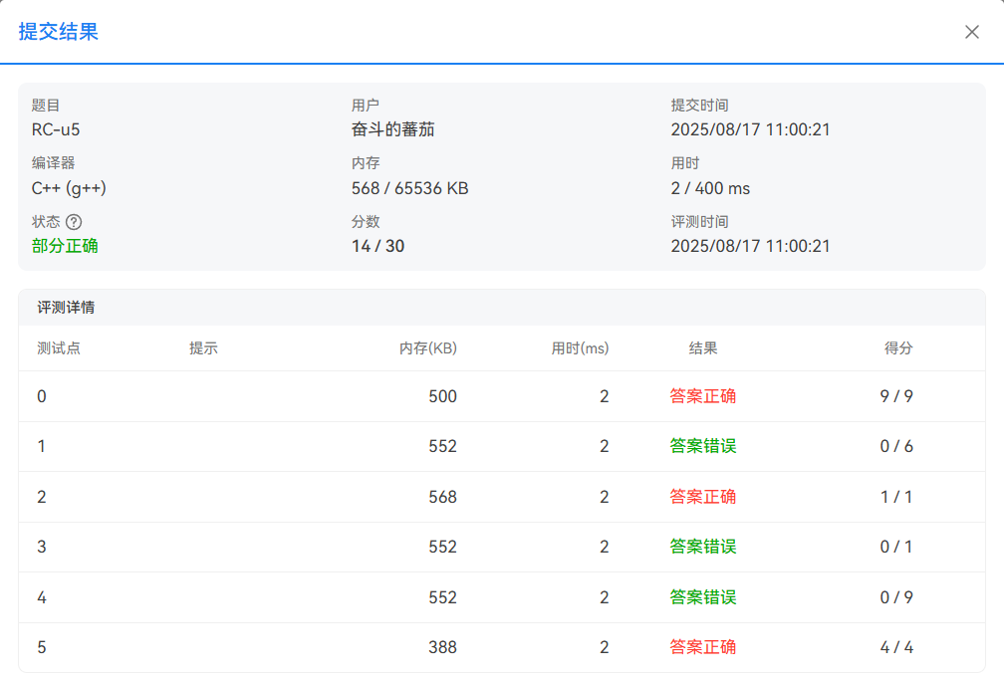
Task: Select submit time 2025/08/17 11:00:21 under 提交时间
Action: pos(750,129)
